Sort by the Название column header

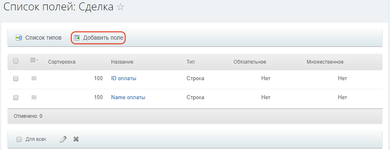click(x=122, y=62)
